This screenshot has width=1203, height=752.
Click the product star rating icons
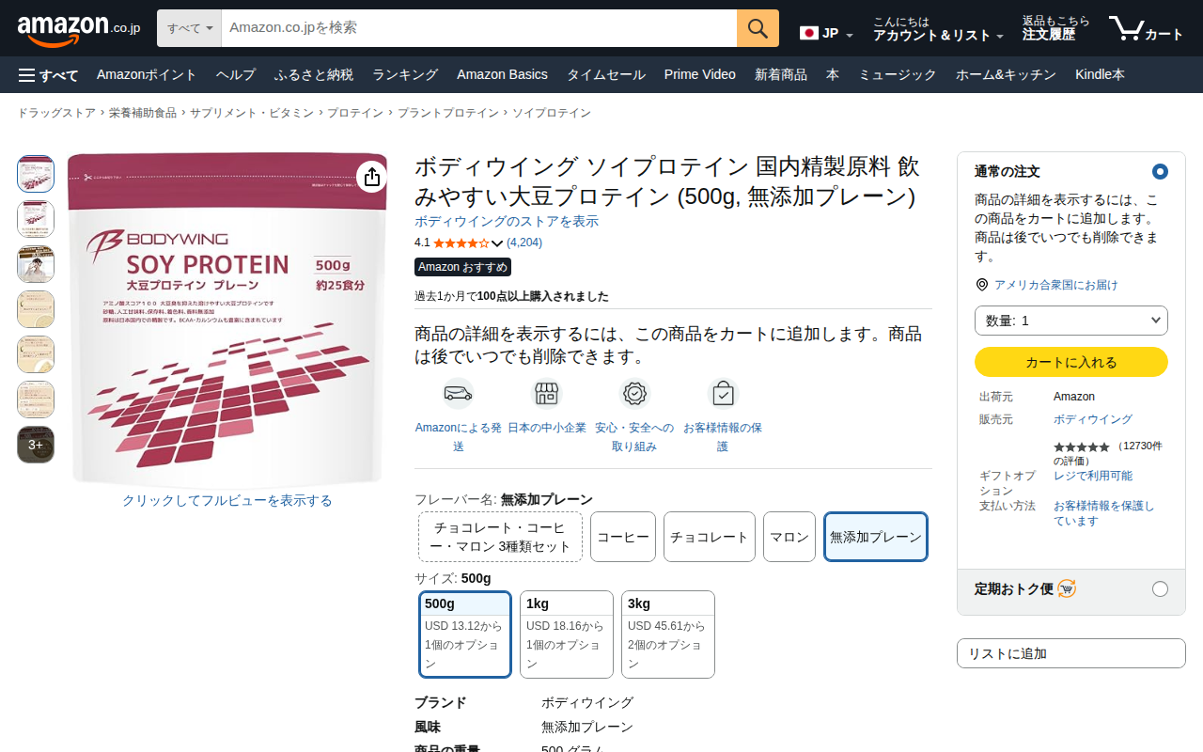click(461, 243)
